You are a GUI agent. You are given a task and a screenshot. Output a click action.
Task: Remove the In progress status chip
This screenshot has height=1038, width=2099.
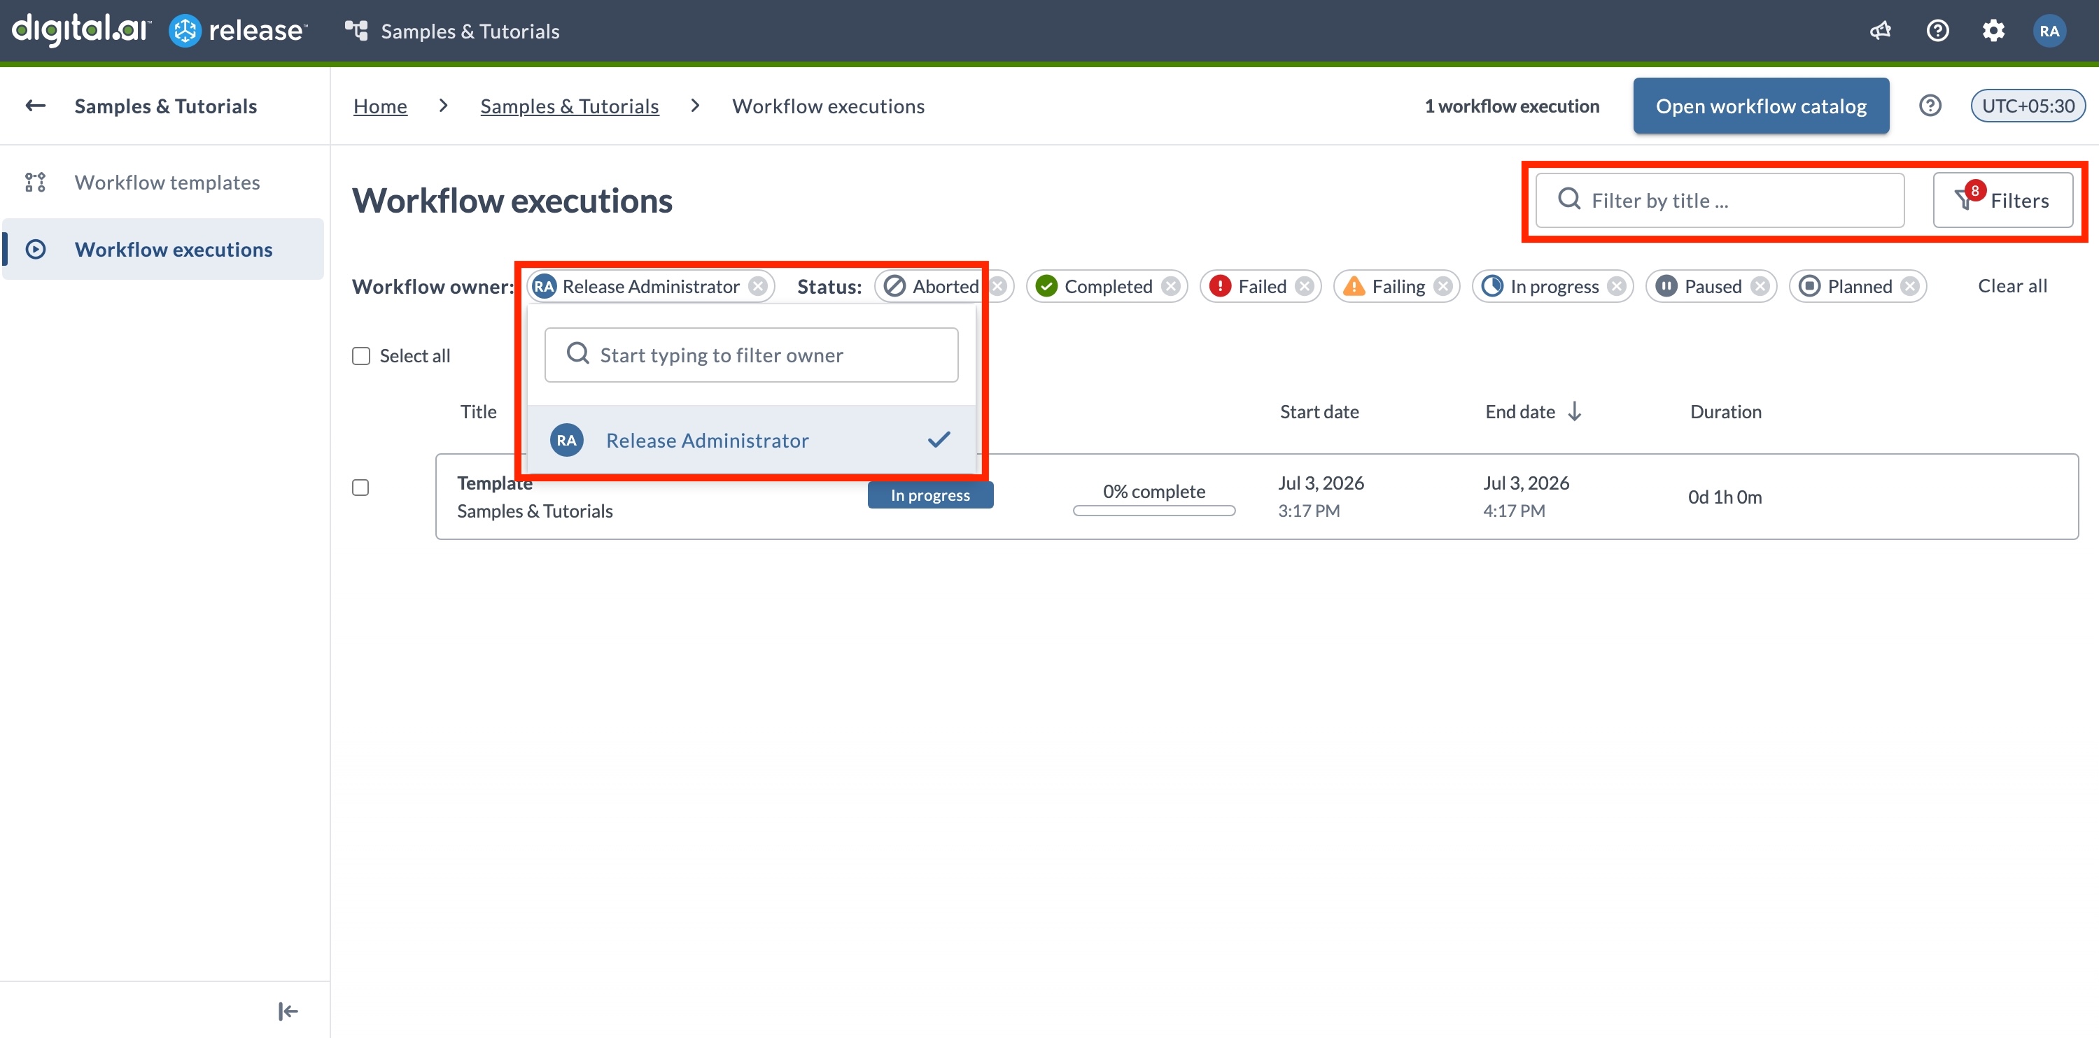1617,287
